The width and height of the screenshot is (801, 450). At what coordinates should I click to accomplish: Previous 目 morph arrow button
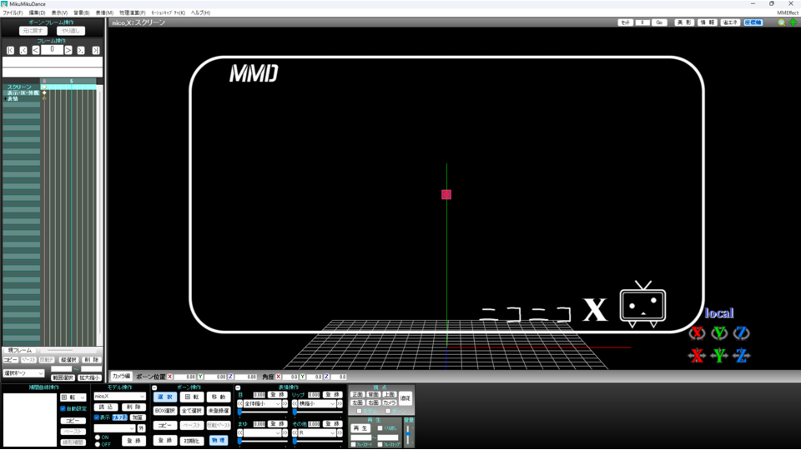tap(239, 403)
